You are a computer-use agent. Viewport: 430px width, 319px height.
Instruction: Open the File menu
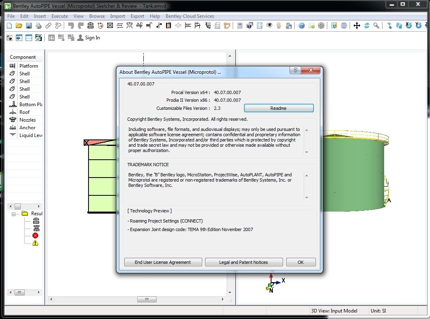click(11, 16)
